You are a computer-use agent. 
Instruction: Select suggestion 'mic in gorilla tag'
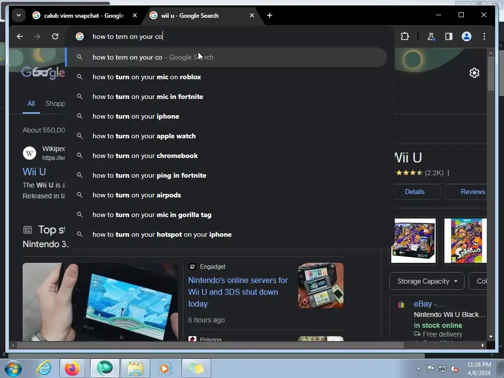click(226, 215)
